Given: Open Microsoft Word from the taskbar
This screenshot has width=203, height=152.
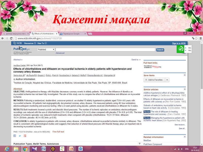Looking at the screenshot, I should point(44,149).
